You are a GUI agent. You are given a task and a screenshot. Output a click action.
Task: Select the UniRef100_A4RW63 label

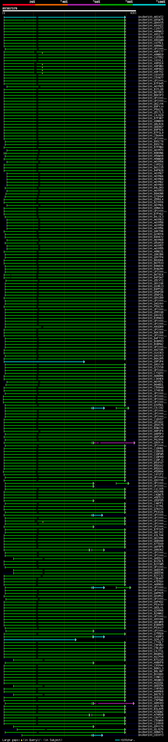click(x=151, y=32)
